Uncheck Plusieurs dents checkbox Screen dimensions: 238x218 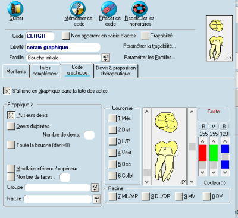tap(11, 115)
